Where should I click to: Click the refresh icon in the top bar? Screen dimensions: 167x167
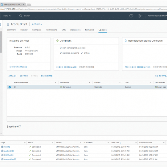(x=131, y=16)
